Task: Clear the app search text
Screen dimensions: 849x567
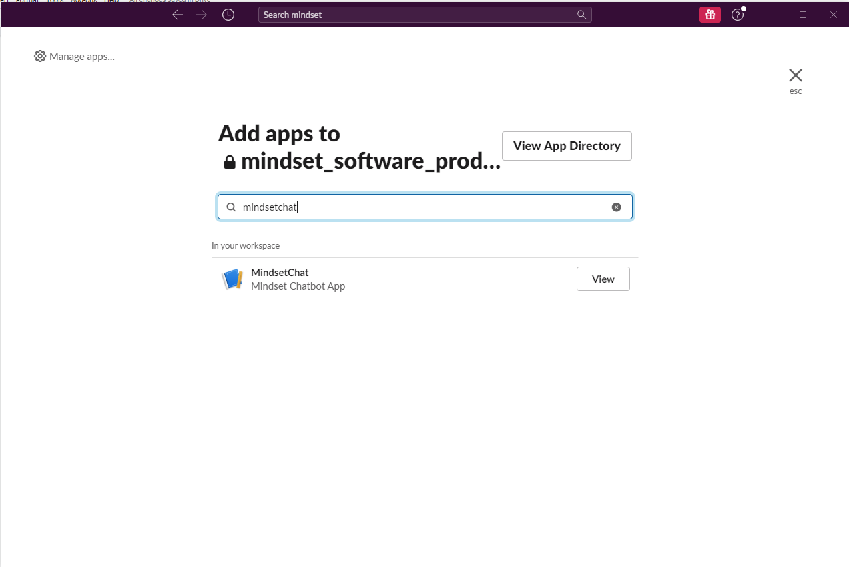Action: [x=617, y=207]
